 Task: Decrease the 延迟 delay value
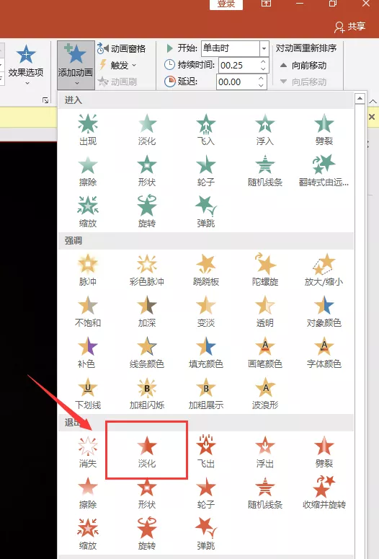(x=261, y=85)
